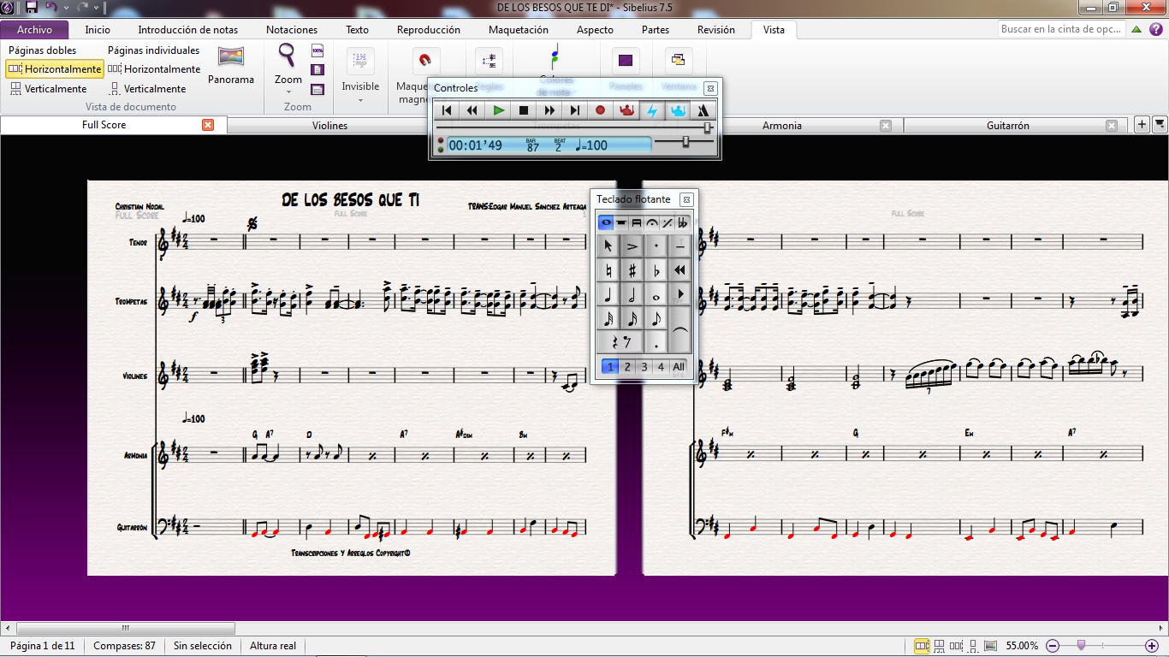Add a tenuto mark from the keypad
The width and height of the screenshot is (1169, 657).
(x=679, y=247)
